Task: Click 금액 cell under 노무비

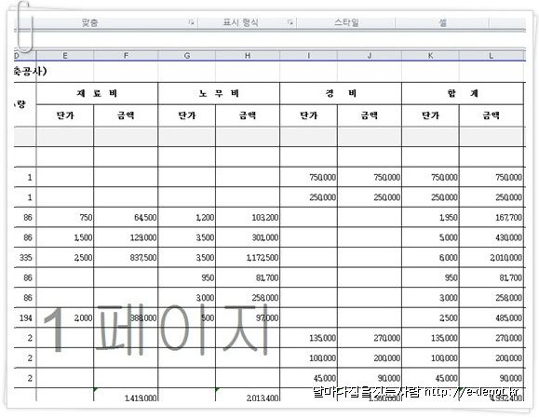Action: coord(248,115)
